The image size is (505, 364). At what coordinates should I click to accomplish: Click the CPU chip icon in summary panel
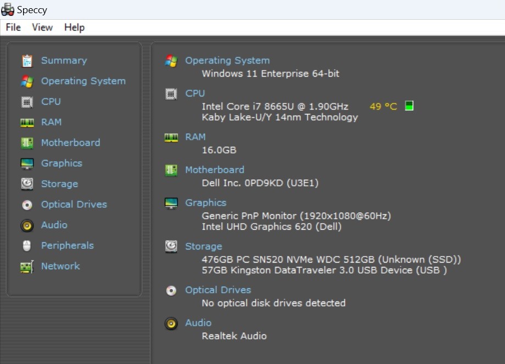point(171,94)
